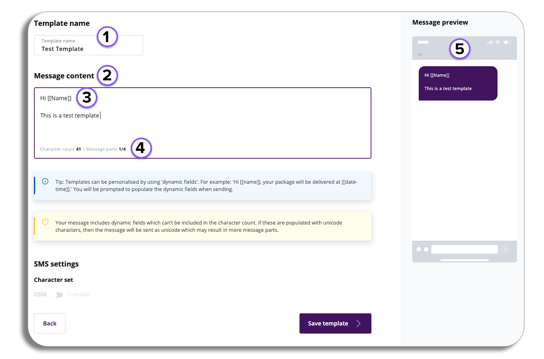Click the Wi-Fi icon in the preview status bar
This screenshot has width=544, height=359.
pos(498,42)
